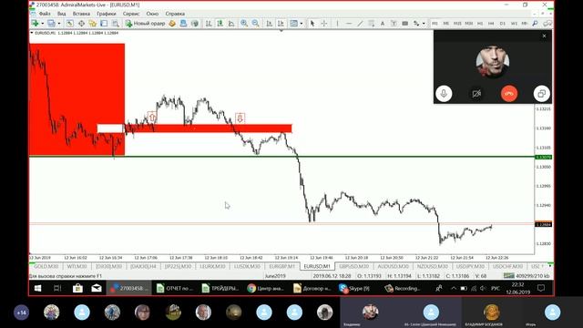
Task: Select the Text tool A icon
Action: (383, 24)
